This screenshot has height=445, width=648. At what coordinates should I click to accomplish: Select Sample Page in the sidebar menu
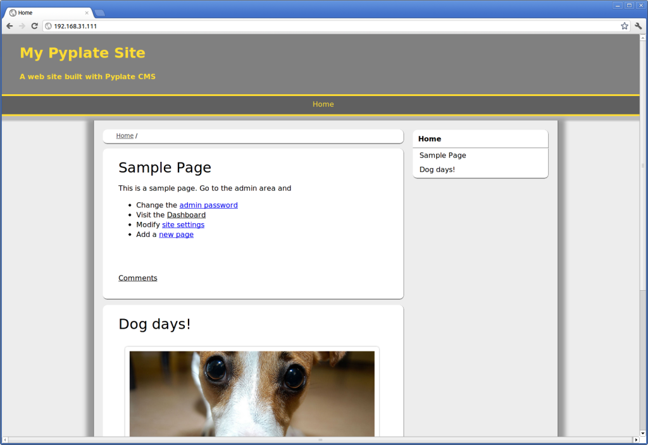[442, 155]
